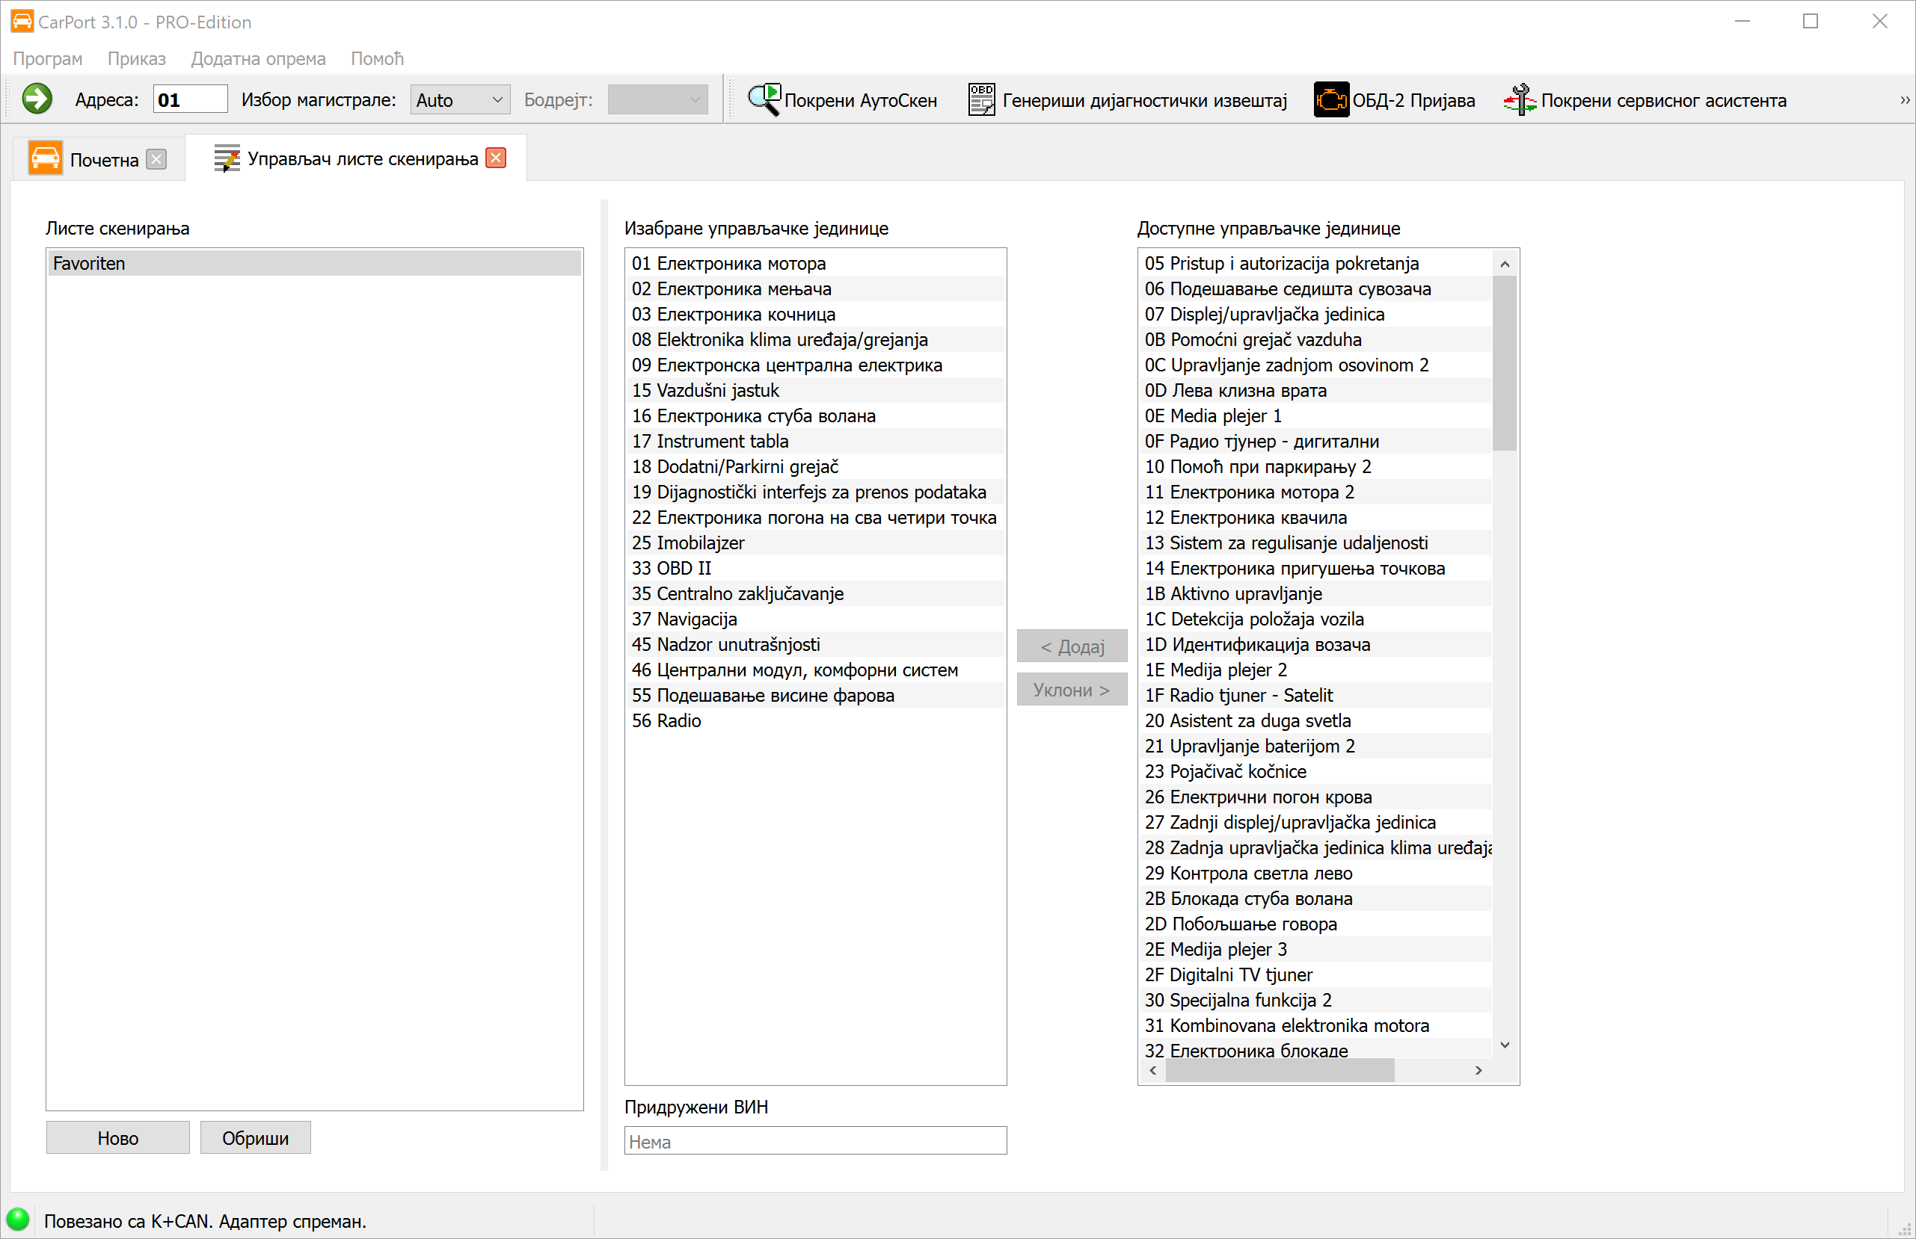This screenshot has width=1916, height=1239.
Task: Launch the service assistant icon
Action: coord(1518,100)
